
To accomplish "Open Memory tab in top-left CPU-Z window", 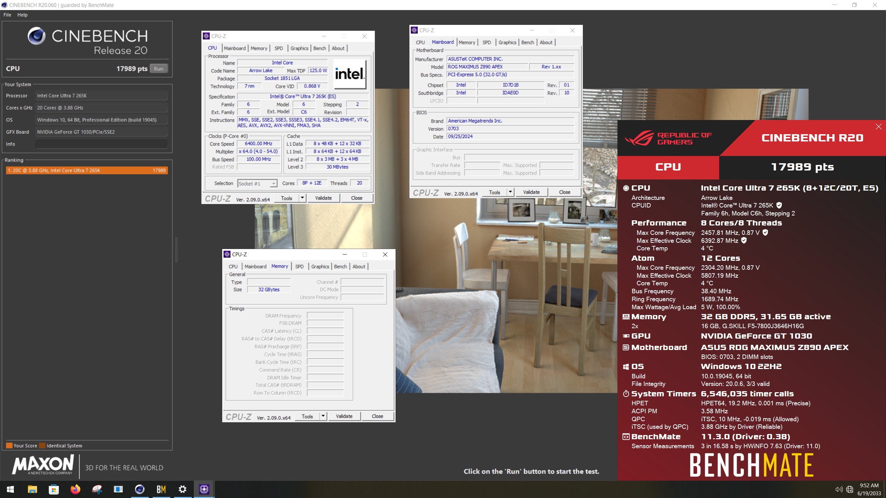I will tap(259, 48).
